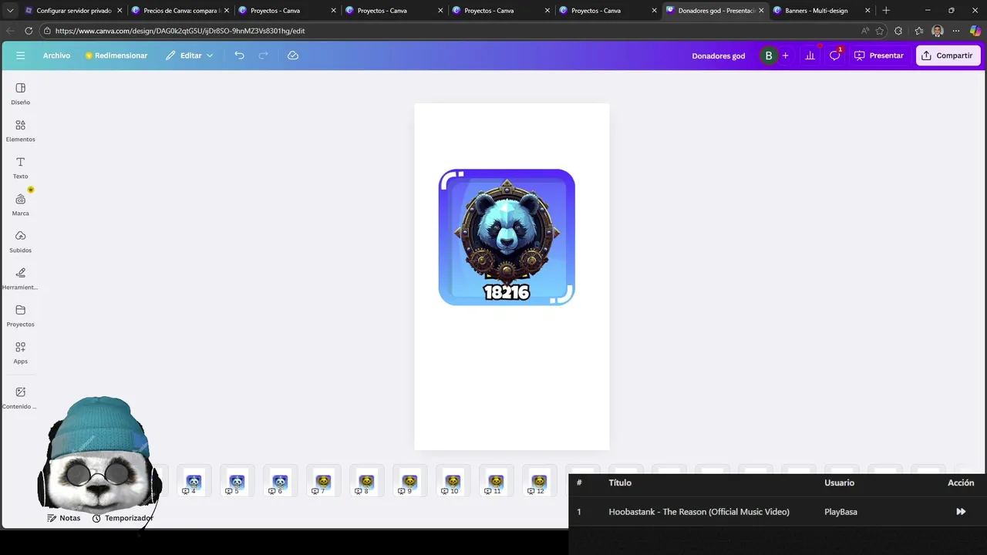This screenshot has width=987, height=555.
Task: Open the browser tab search dropdown
Action: coord(10,11)
